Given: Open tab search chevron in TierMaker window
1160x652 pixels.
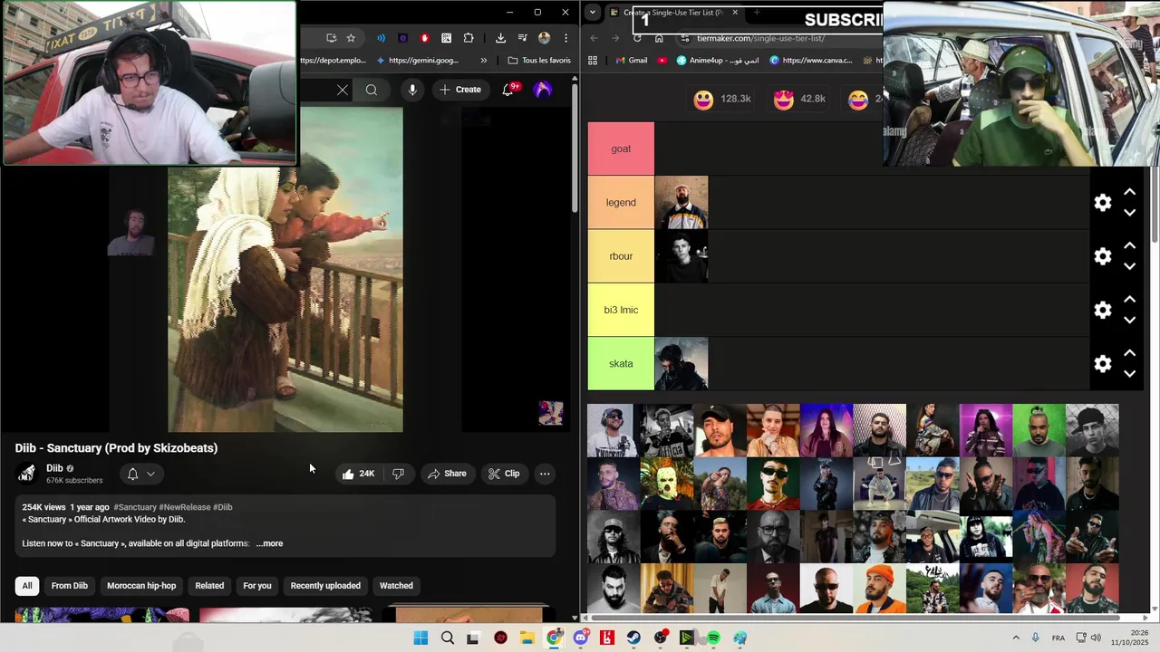Looking at the screenshot, I should [x=592, y=13].
